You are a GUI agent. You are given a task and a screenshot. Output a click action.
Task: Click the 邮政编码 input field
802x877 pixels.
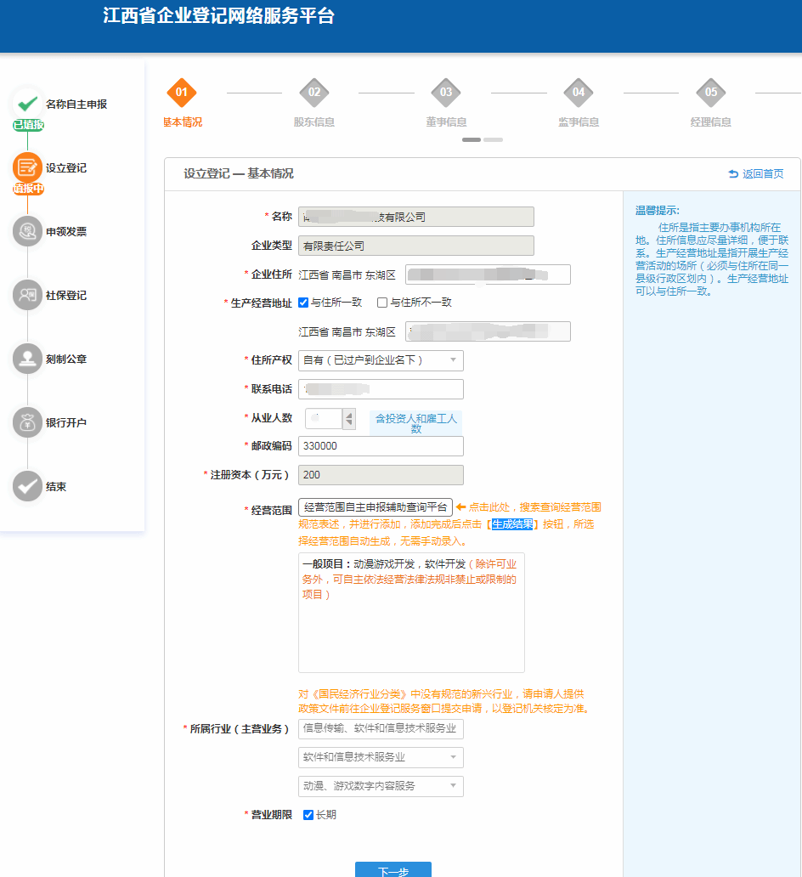[381, 446]
